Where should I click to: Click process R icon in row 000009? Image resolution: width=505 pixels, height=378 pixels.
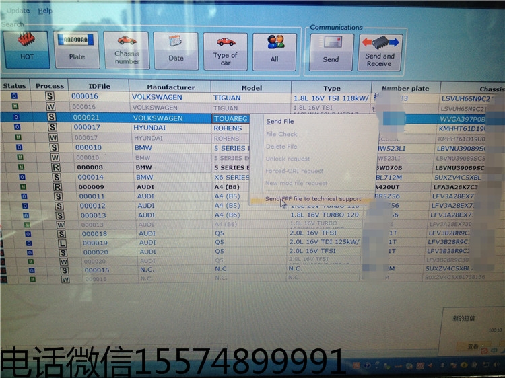coord(57,187)
